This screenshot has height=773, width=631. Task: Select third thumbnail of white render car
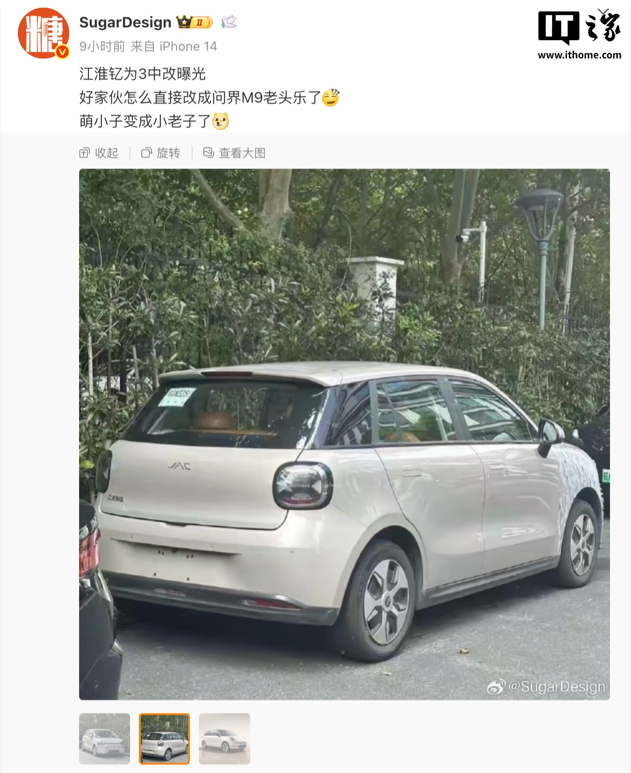coord(224,739)
